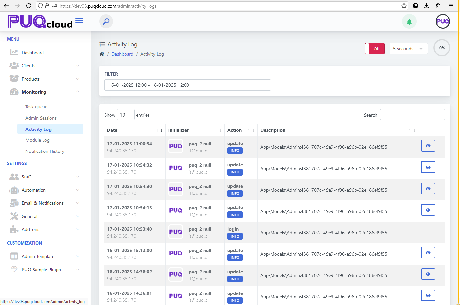460x305 pixels.
Task: Click the Staff icon in sidebar
Action: (14, 177)
